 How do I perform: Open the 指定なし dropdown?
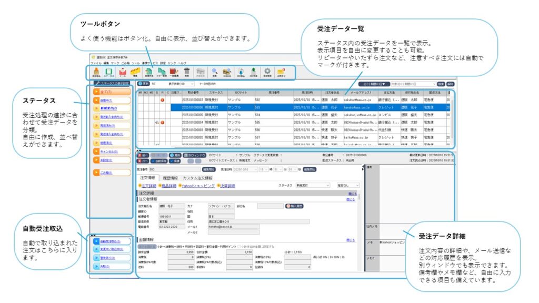(346, 185)
